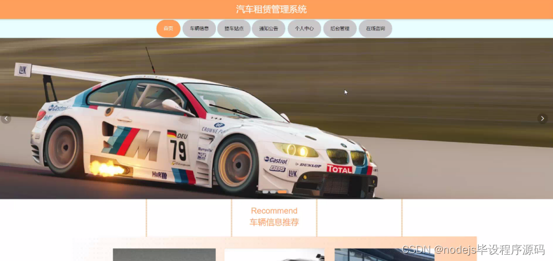
Task: Click the 车辆信息推荐 section heading
Action: (x=274, y=222)
